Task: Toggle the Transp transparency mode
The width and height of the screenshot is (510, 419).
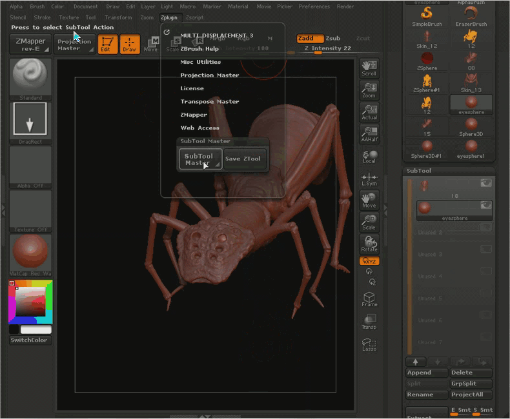Action: [x=369, y=322]
